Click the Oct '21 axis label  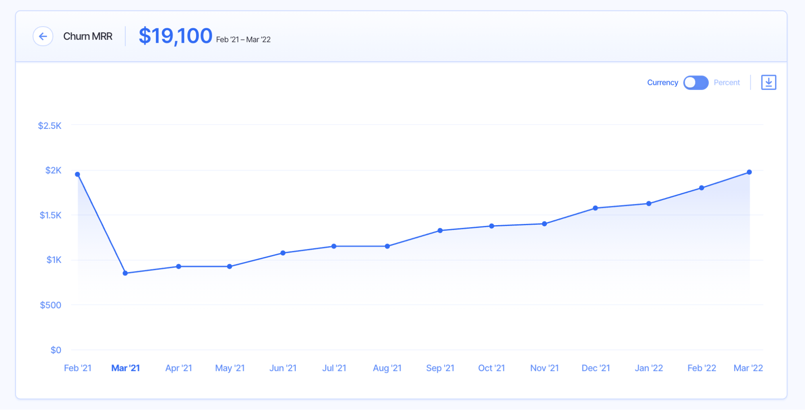pos(491,368)
